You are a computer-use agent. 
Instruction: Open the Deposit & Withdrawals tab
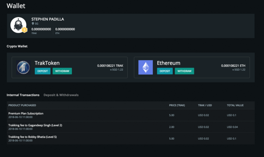[x=61, y=95]
